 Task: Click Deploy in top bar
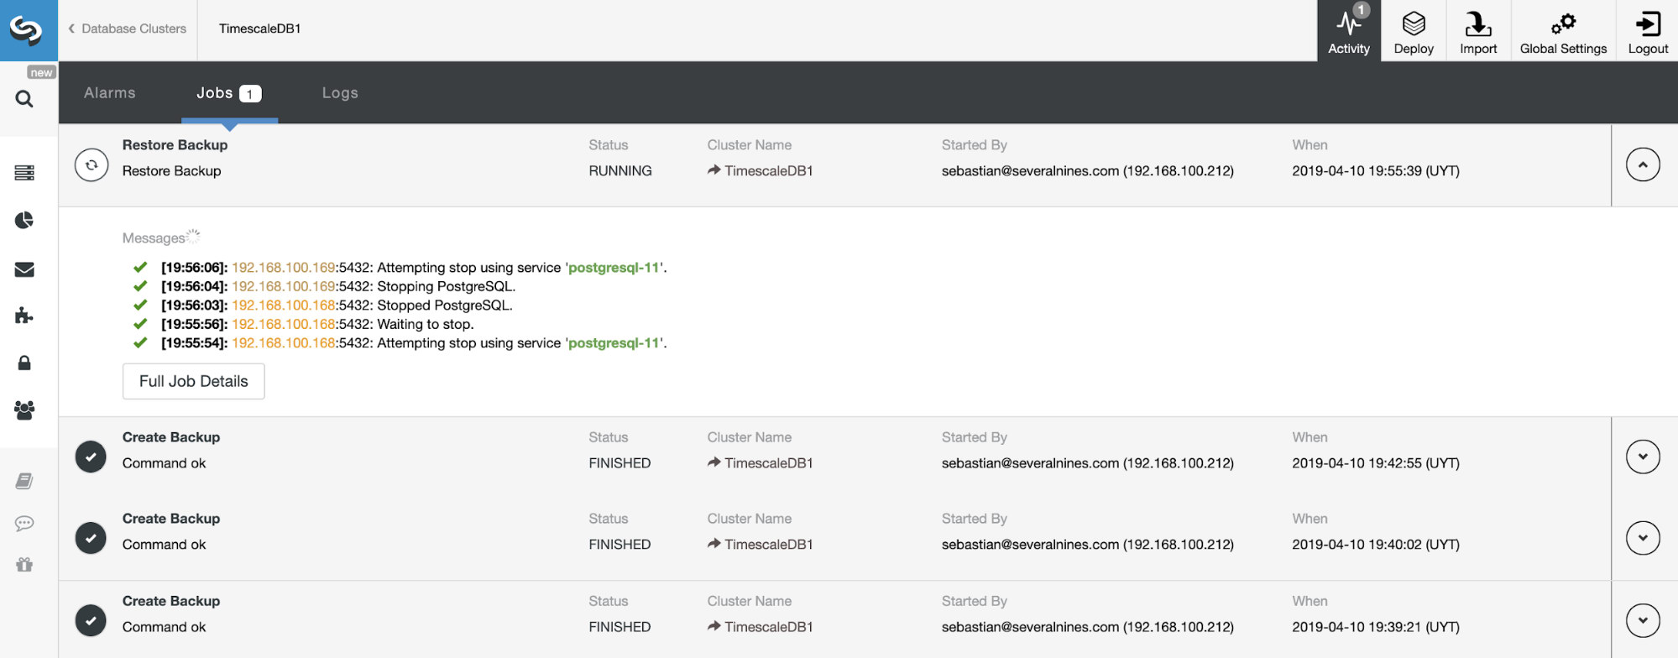[x=1414, y=31]
